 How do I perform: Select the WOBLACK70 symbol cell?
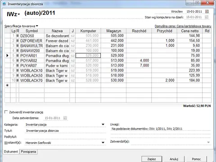(31, 80)
